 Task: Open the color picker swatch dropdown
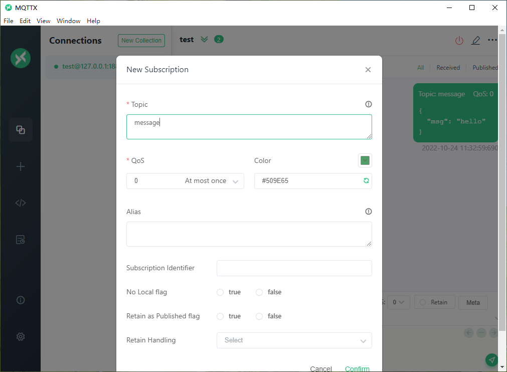pos(365,160)
